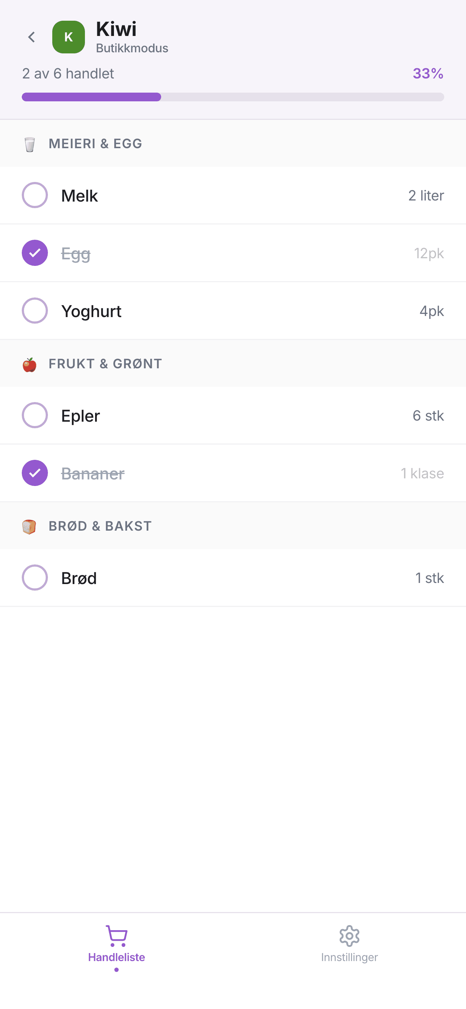Mark Yoghurt as purchased
This screenshot has height=1009, width=466.
click(x=35, y=311)
